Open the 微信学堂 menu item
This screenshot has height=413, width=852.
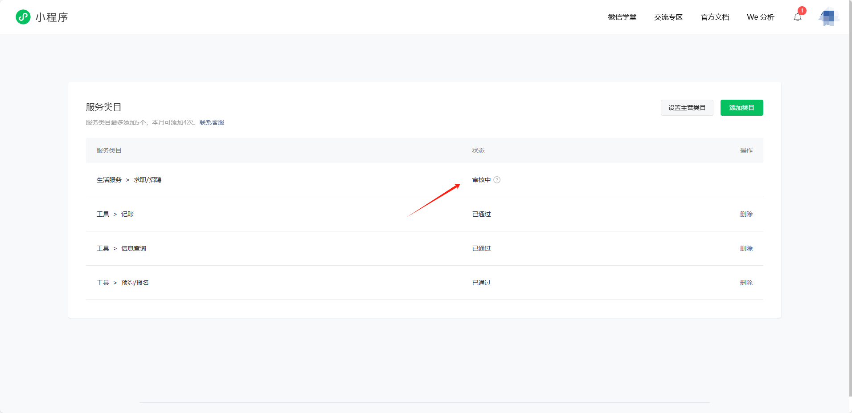coord(622,17)
